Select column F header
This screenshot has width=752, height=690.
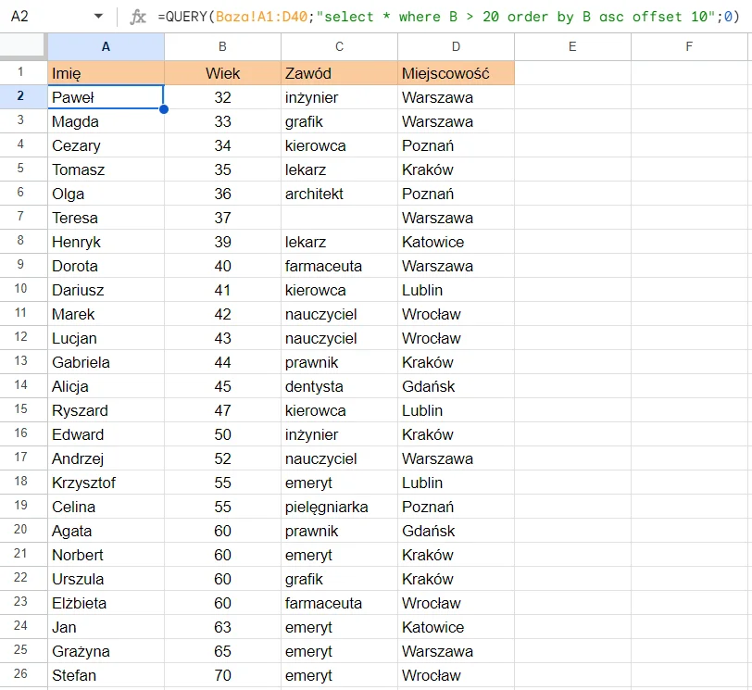pos(690,46)
